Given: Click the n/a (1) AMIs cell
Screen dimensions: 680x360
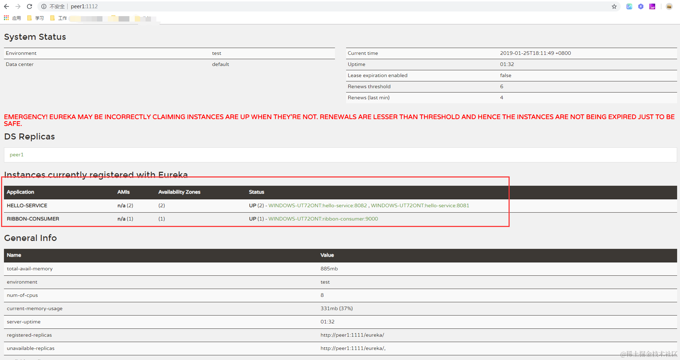Looking at the screenshot, I should [x=125, y=219].
